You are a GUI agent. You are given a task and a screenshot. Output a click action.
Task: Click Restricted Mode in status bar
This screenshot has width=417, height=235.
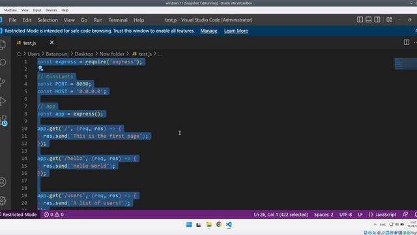coord(19,215)
